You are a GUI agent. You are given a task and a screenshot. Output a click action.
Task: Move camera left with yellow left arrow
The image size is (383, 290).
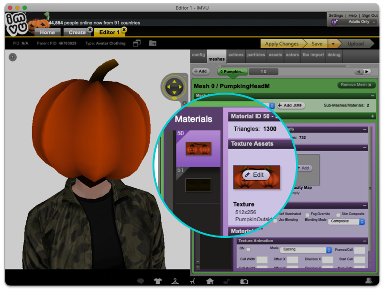point(168,87)
